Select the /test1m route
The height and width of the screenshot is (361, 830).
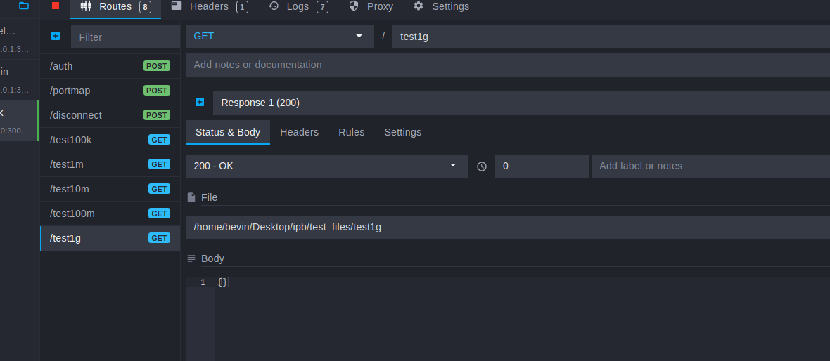coord(110,164)
